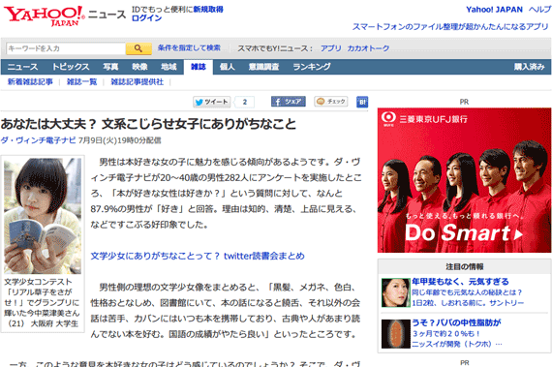Click the 三菱東京UFJ銀行 Do Smart banner ad
The image size is (552, 367).
click(464, 180)
